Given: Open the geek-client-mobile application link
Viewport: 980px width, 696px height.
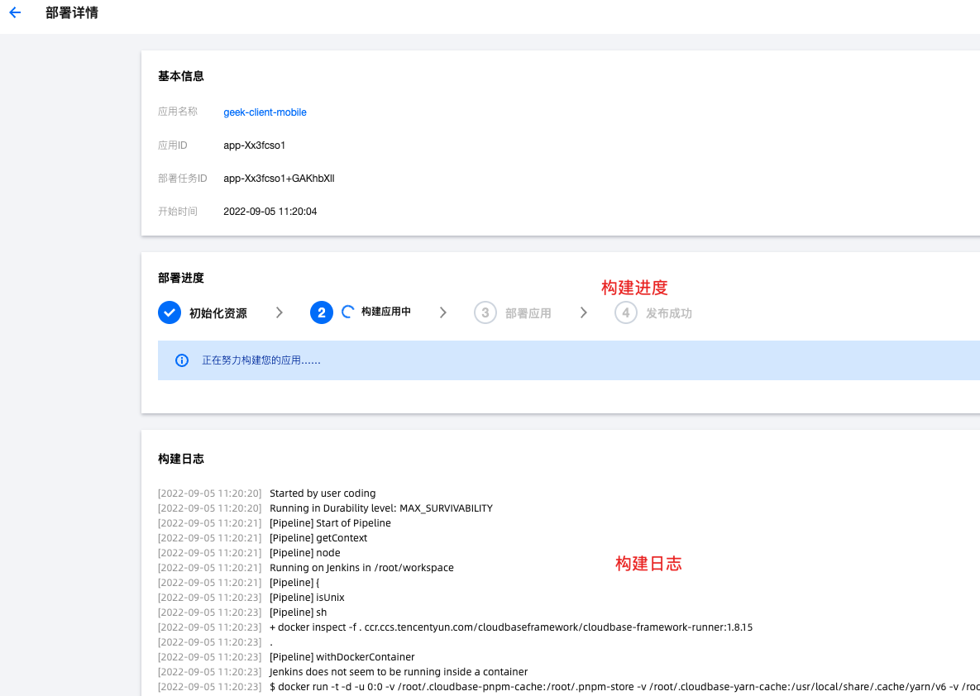Looking at the screenshot, I should click(x=265, y=112).
